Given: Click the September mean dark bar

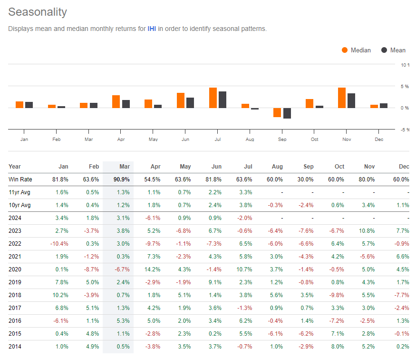Looking at the screenshot, I should click(287, 113).
